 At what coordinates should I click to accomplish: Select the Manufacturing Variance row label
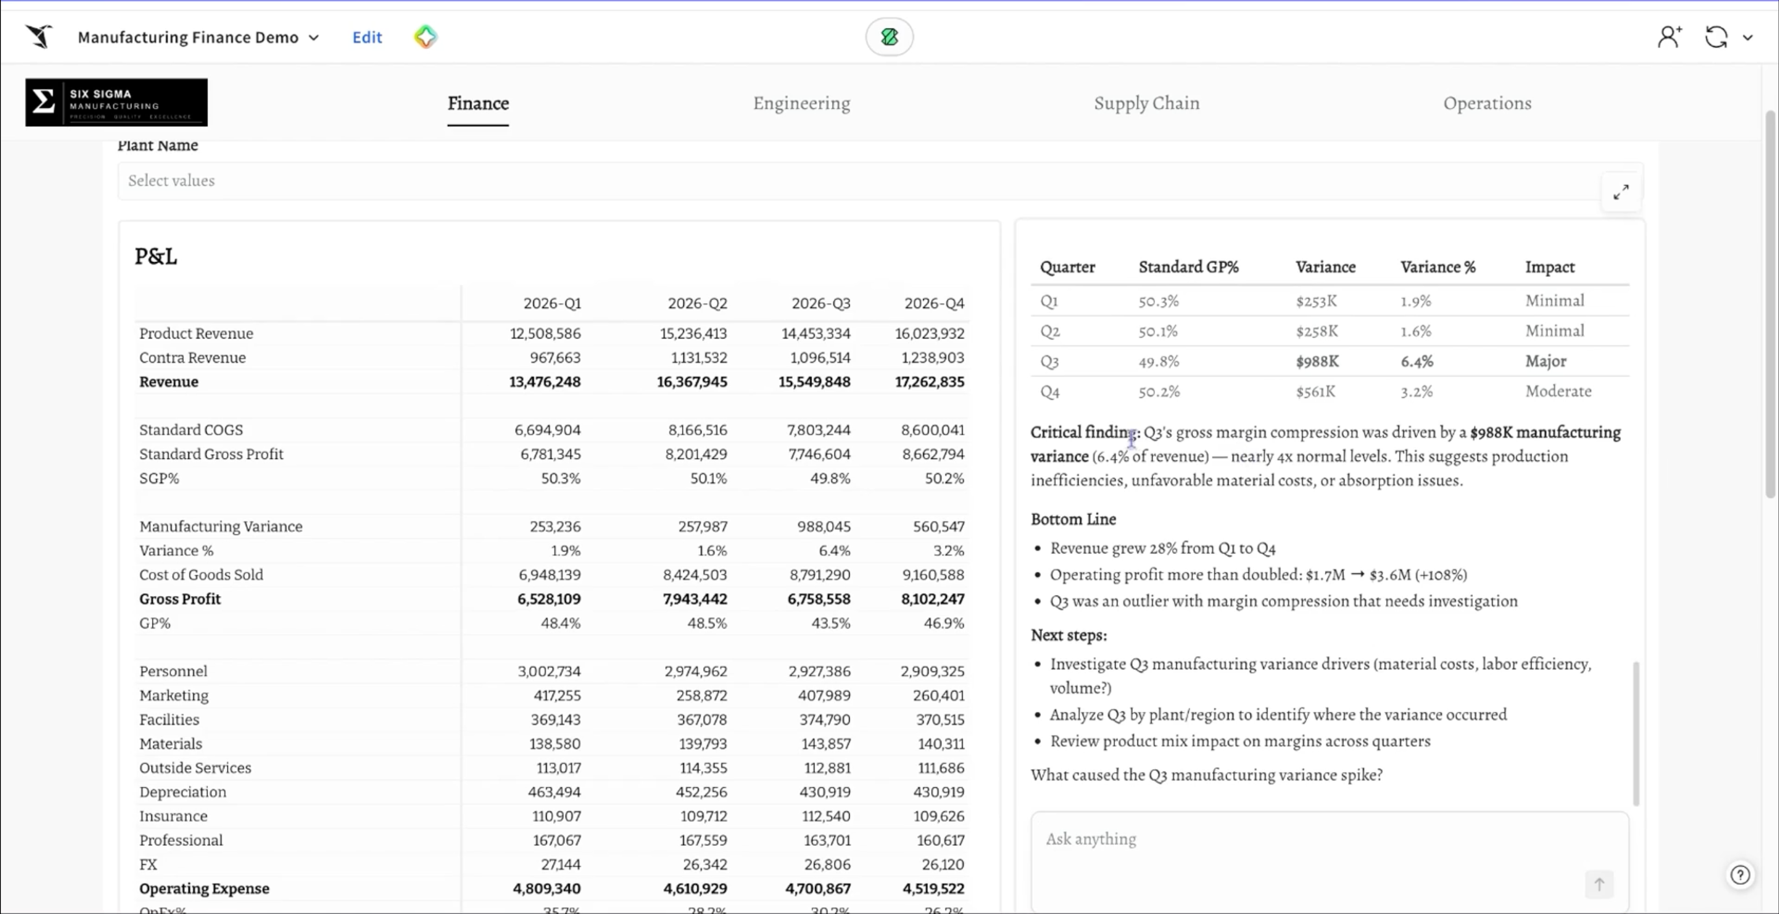coord(221,527)
